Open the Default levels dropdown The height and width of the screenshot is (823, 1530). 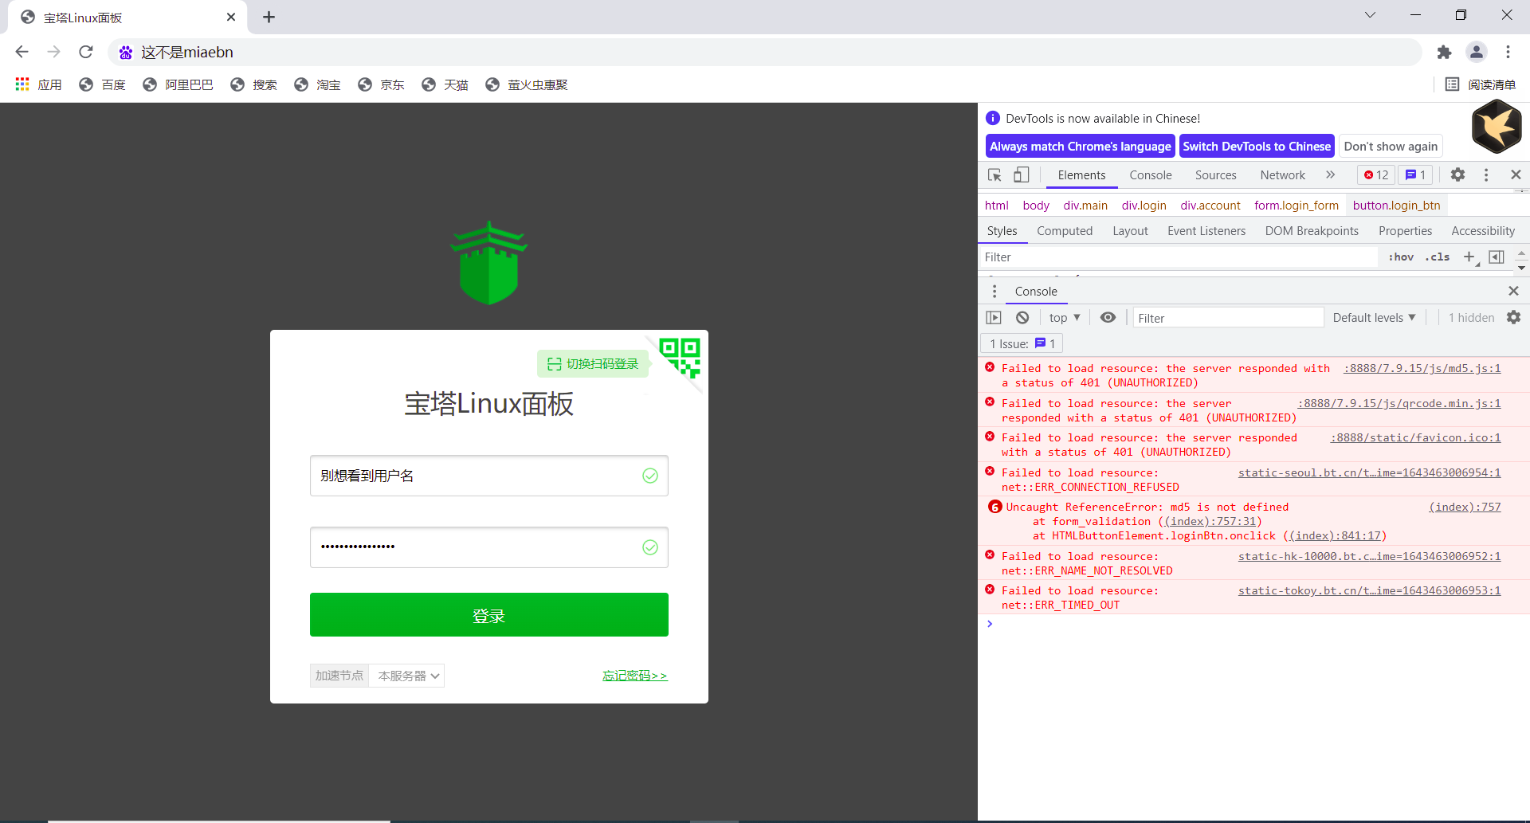click(1374, 318)
